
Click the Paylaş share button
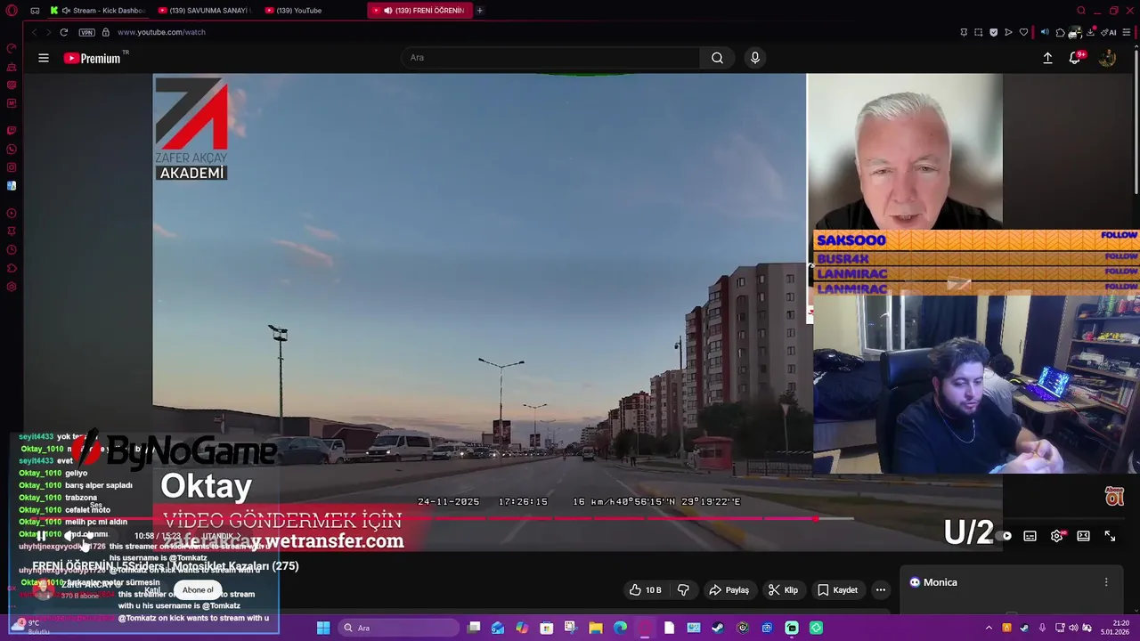click(x=729, y=589)
